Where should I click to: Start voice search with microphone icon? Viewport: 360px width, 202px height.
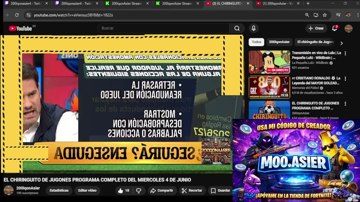pyautogui.click(x=254, y=28)
